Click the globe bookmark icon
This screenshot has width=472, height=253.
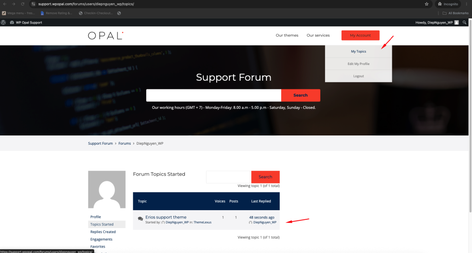(119, 13)
